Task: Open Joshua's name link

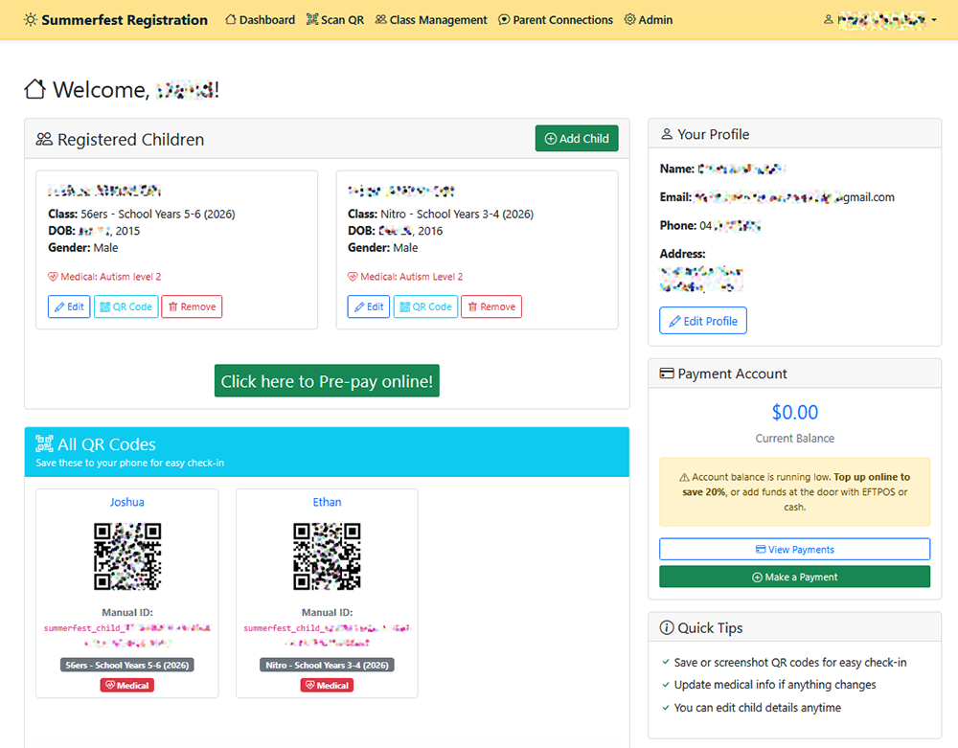Action: [x=127, y=502]
